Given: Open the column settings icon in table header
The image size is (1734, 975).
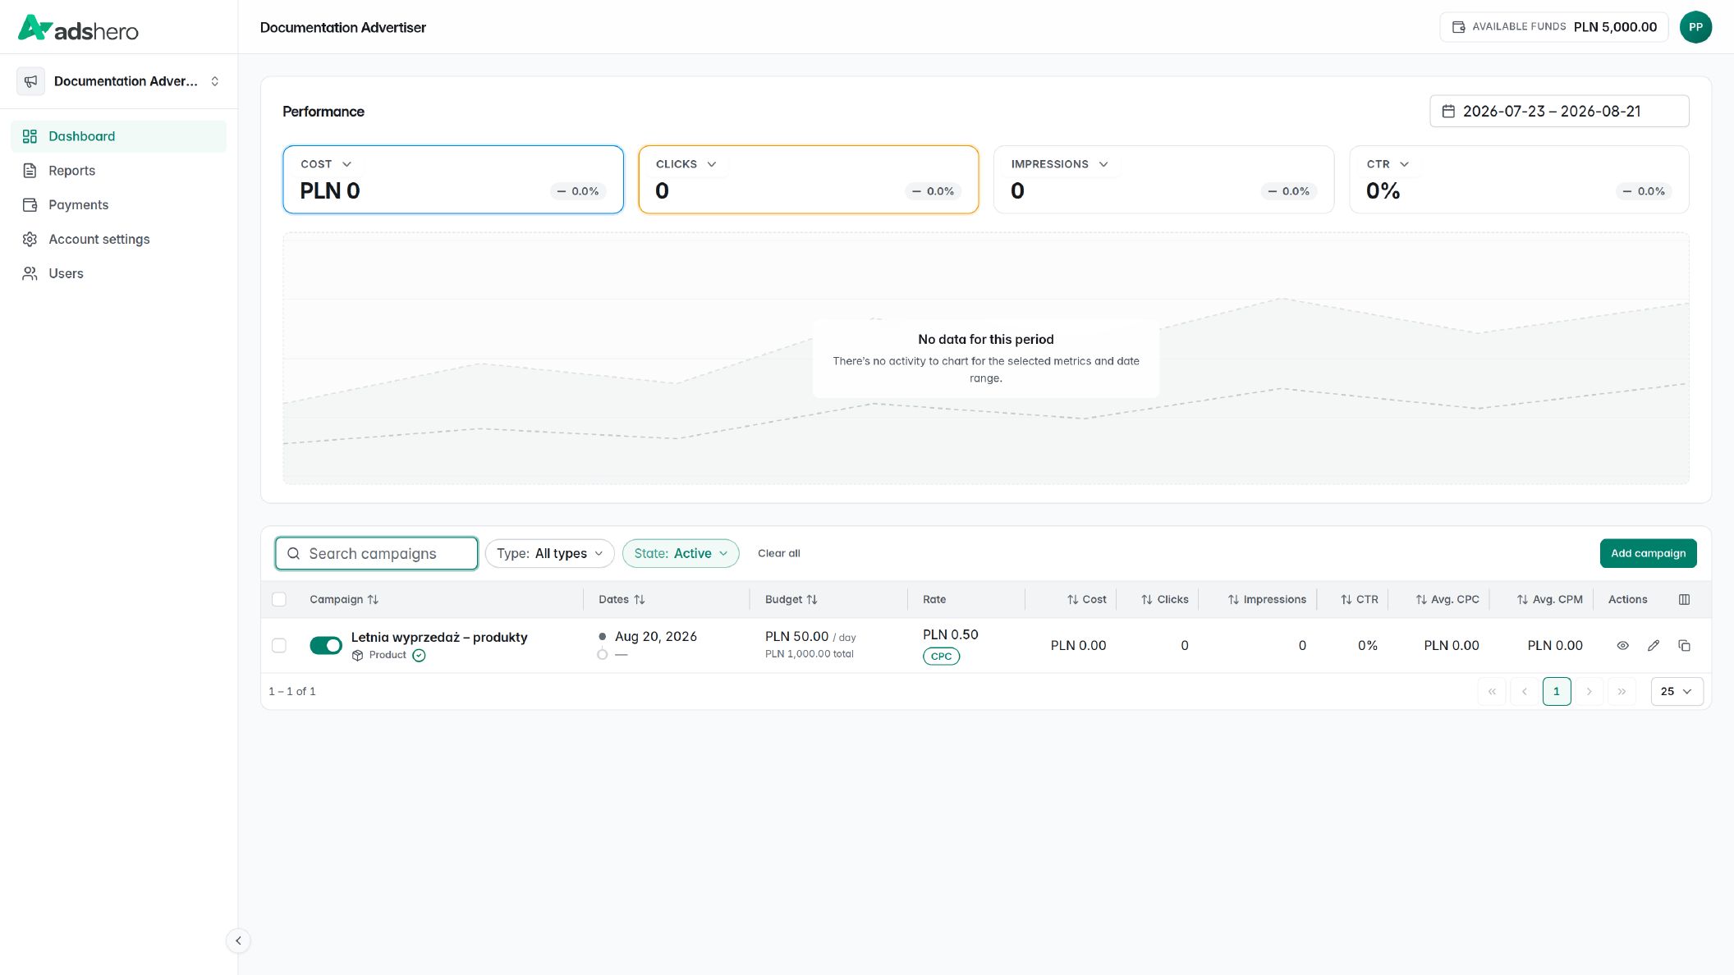Looking at the screenshot, I should 1684,600.
